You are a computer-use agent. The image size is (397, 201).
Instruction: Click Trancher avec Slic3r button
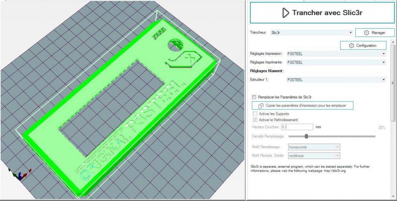tap(322, 13)
